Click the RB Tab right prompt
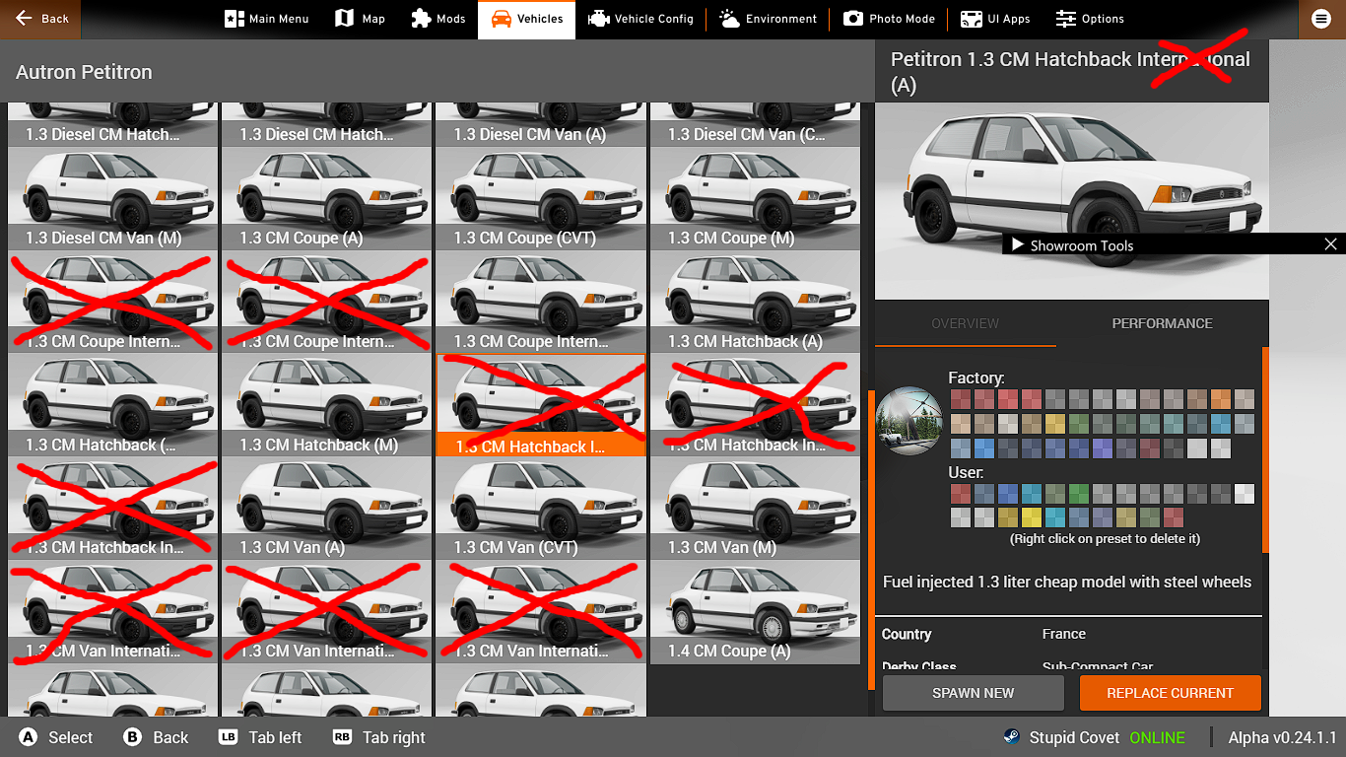1346x757 pixels. pos(379,737)
